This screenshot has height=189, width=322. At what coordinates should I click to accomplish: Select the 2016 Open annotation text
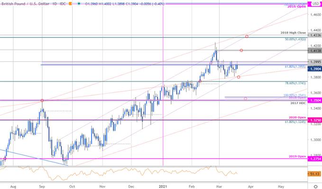pos(296,7)
